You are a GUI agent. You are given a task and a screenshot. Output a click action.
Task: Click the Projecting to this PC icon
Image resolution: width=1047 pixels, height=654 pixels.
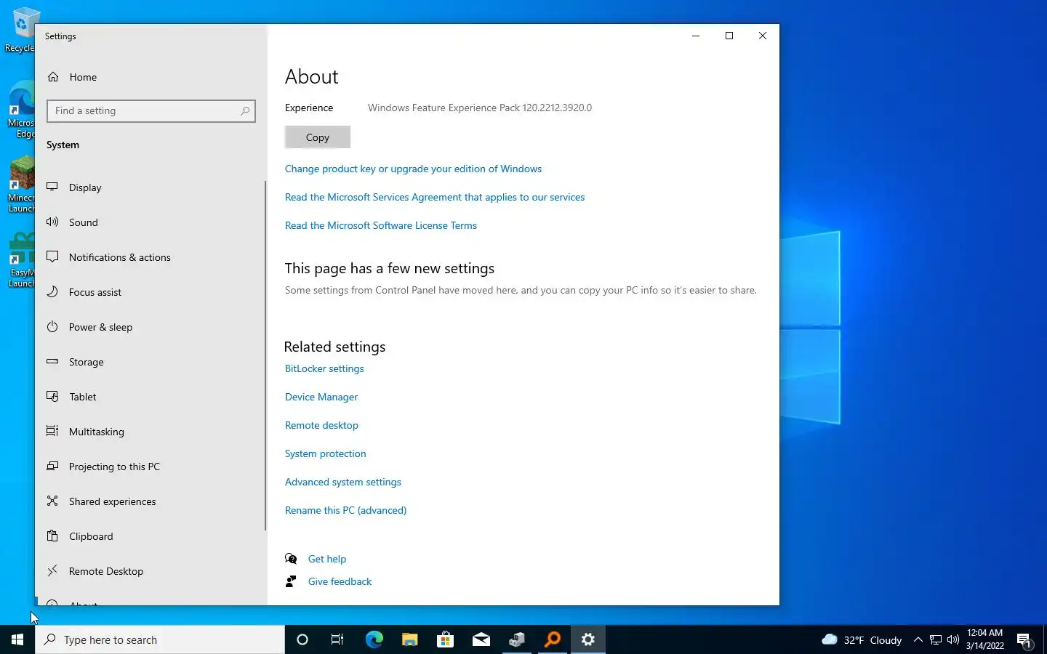coord(52,466)
